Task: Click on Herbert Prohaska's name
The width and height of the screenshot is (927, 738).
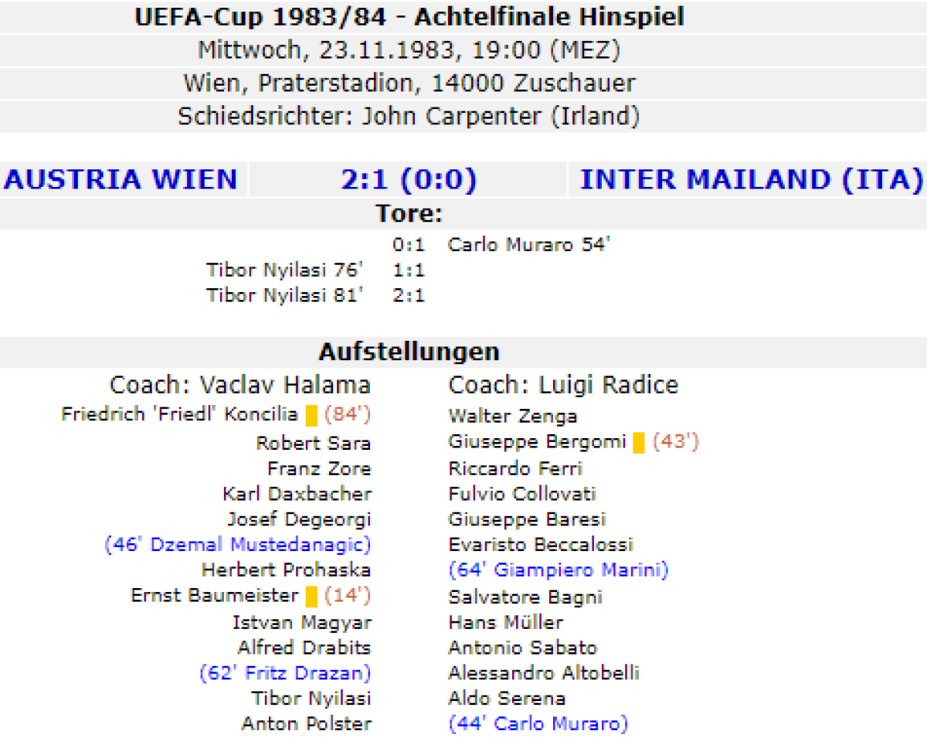Action: [x=286, y=570]
